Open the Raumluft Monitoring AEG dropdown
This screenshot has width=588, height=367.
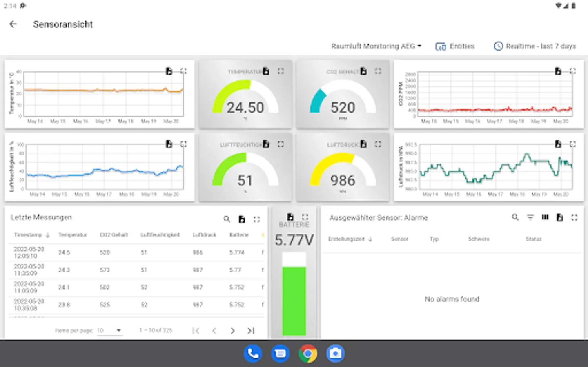(376, 46)
